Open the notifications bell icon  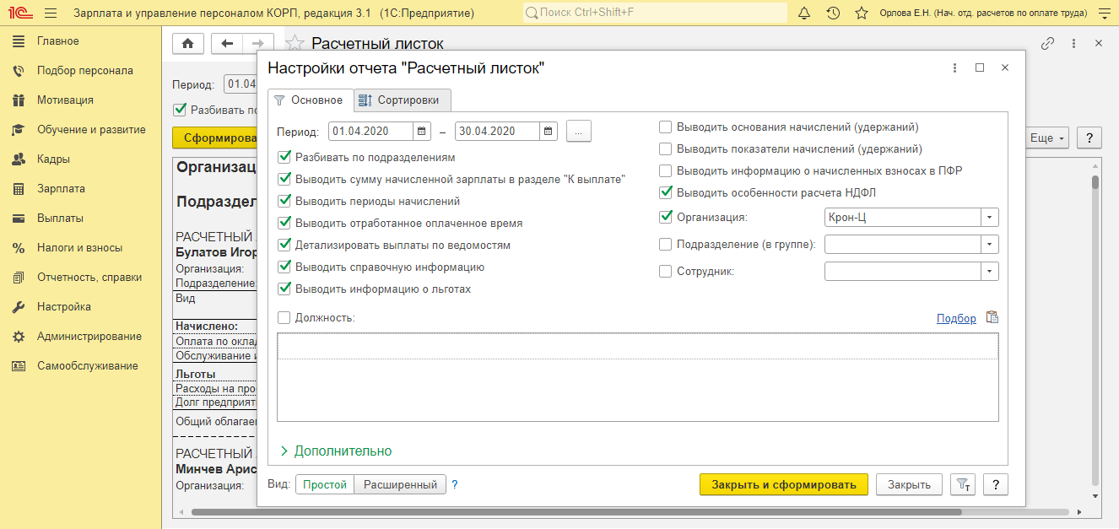click(x=804, y=13)
